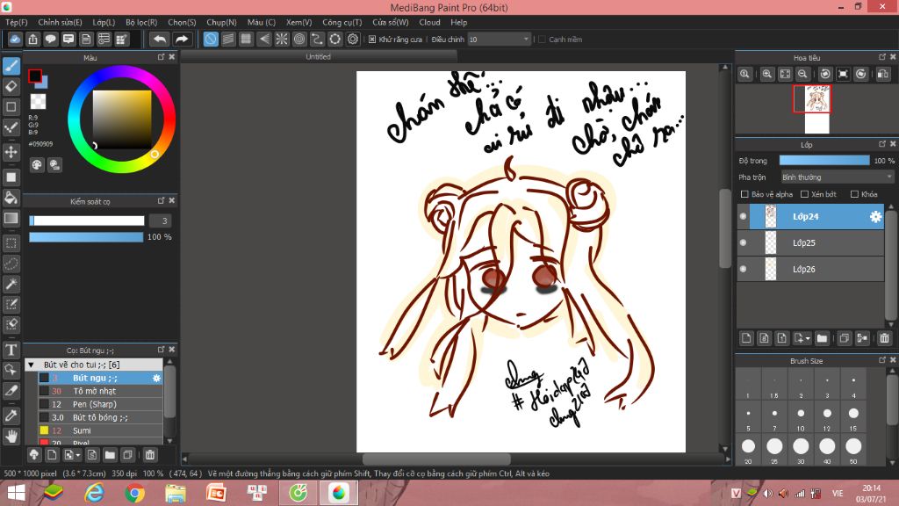Toggle Khử răng cưa anti-aliasing checkbox
Screen dimensions: 899x506
[x=372, y=40]
